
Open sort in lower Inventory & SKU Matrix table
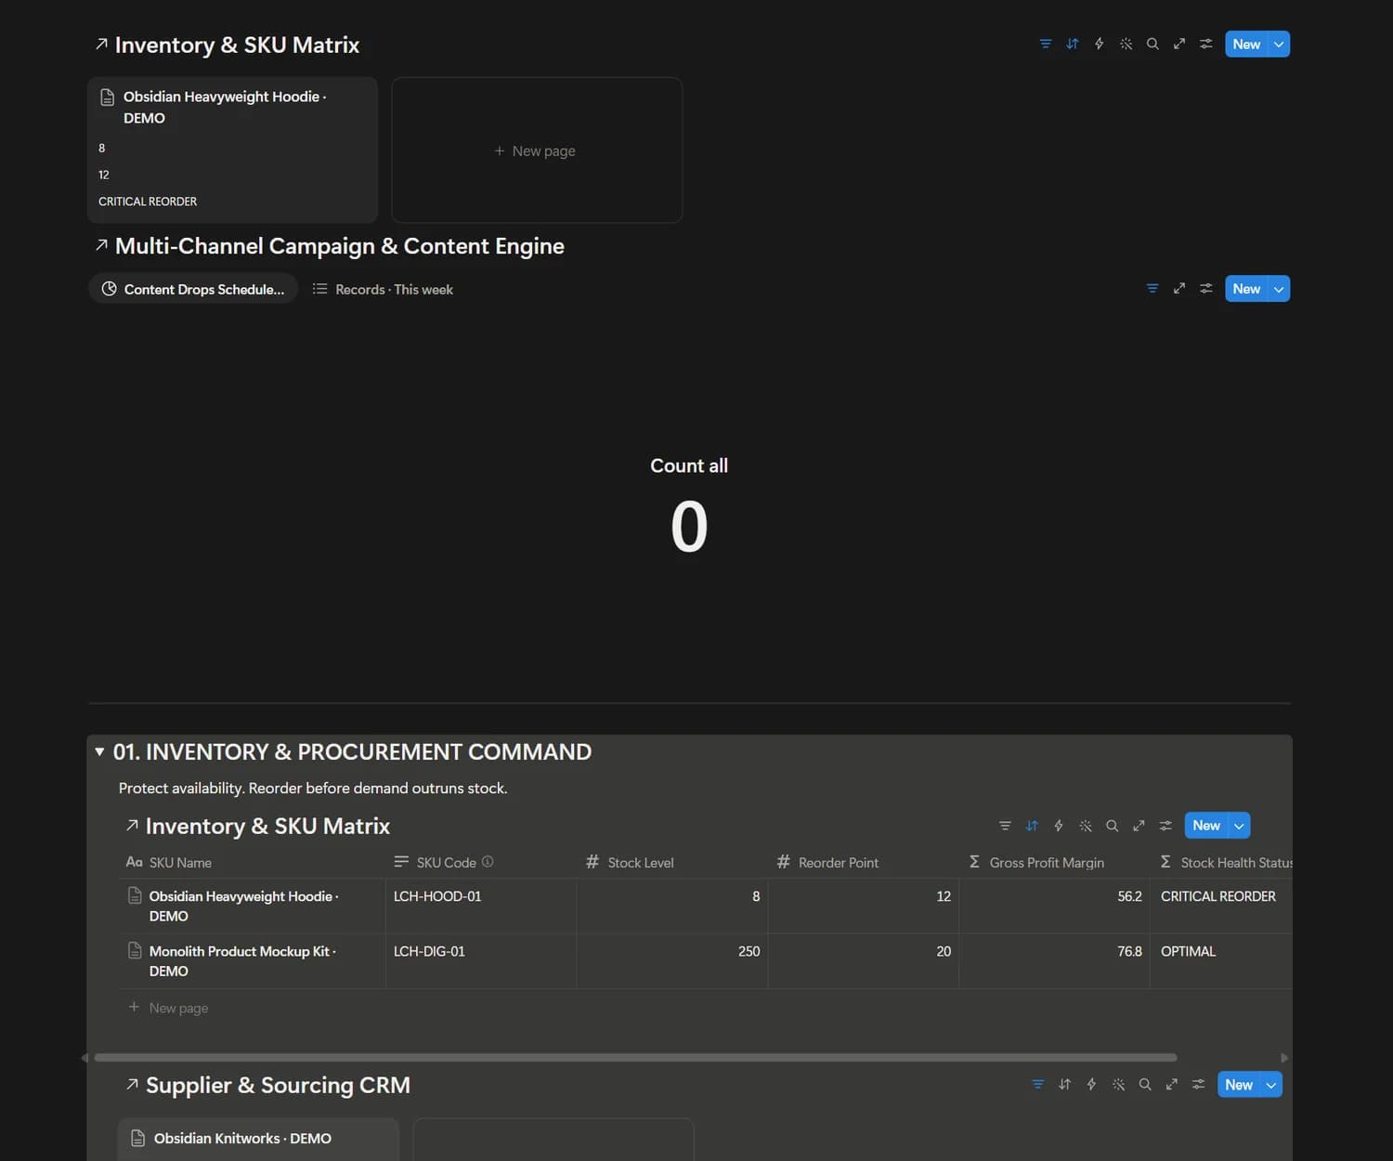point(1032,826)
